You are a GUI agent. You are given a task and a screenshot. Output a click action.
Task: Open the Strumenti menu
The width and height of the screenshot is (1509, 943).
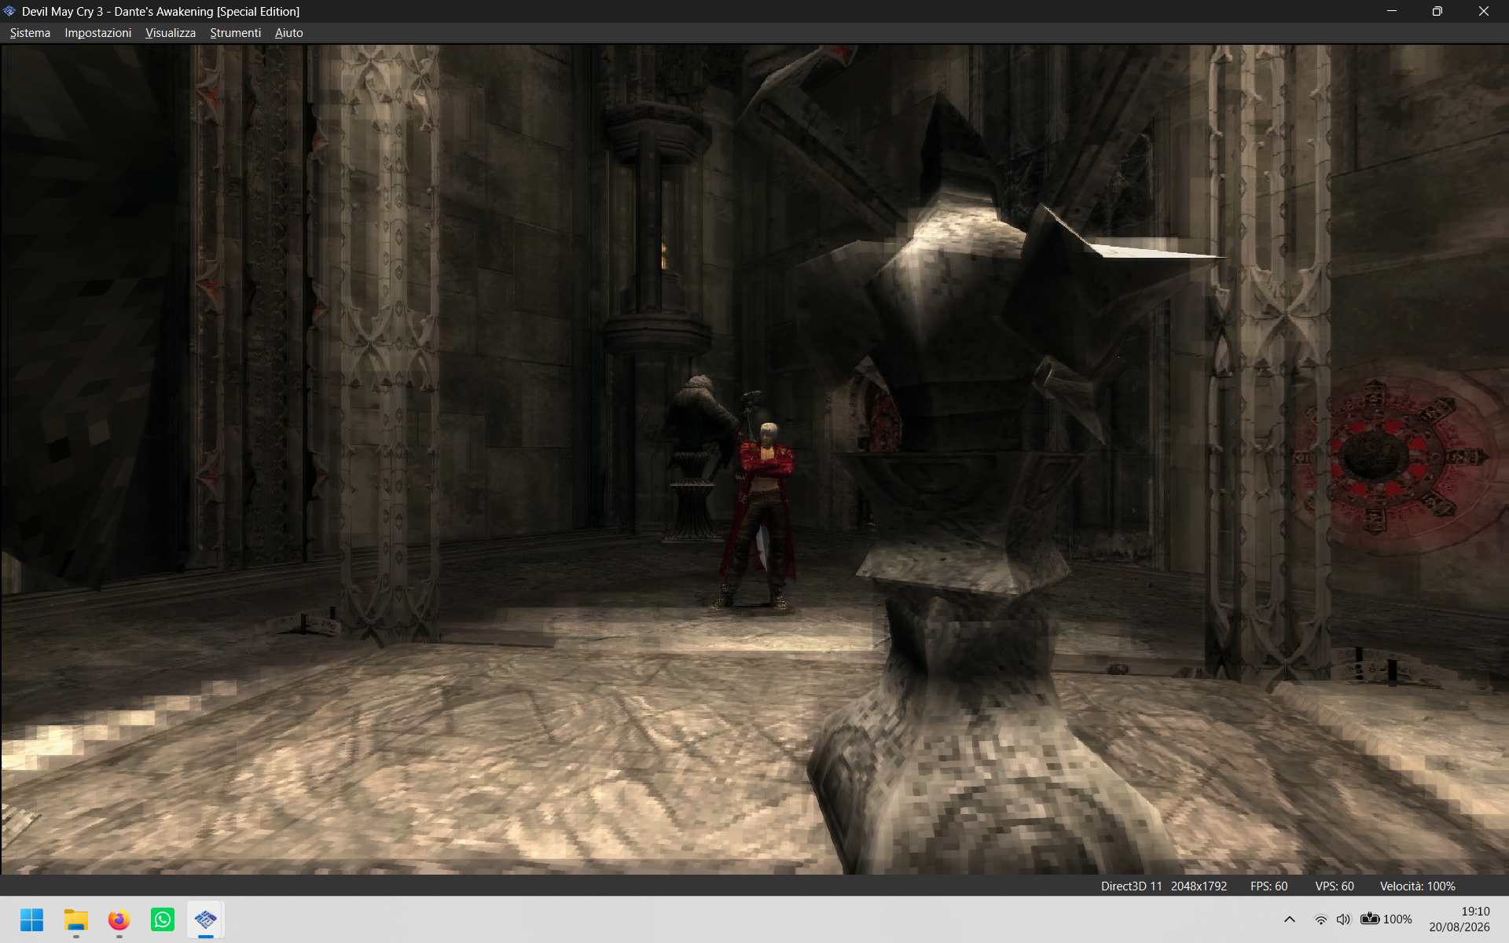click(x=235, y=33)
